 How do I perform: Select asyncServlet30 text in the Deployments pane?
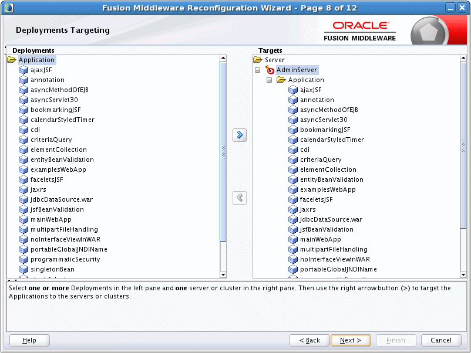pos(54,100)
